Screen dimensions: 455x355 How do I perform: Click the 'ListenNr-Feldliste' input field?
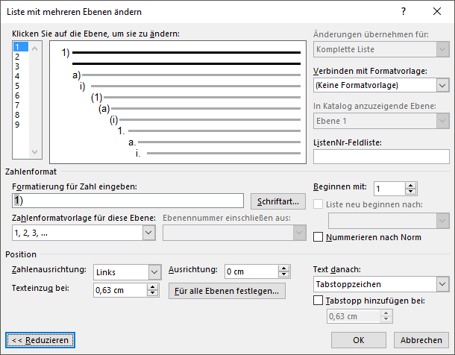[x=381, y=157]
